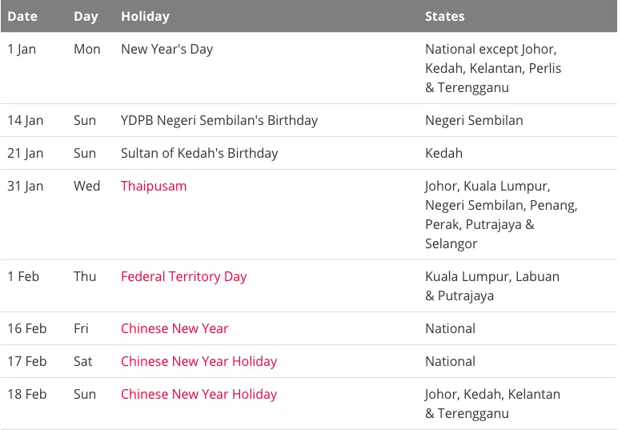618x430 pixels.
Task: Click the Chinese New Year link for 16 Feb
Action: pyautogui.click(x=175, y=328)
